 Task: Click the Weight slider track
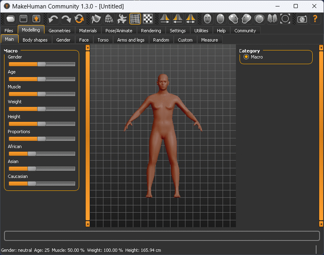point(42,109)
